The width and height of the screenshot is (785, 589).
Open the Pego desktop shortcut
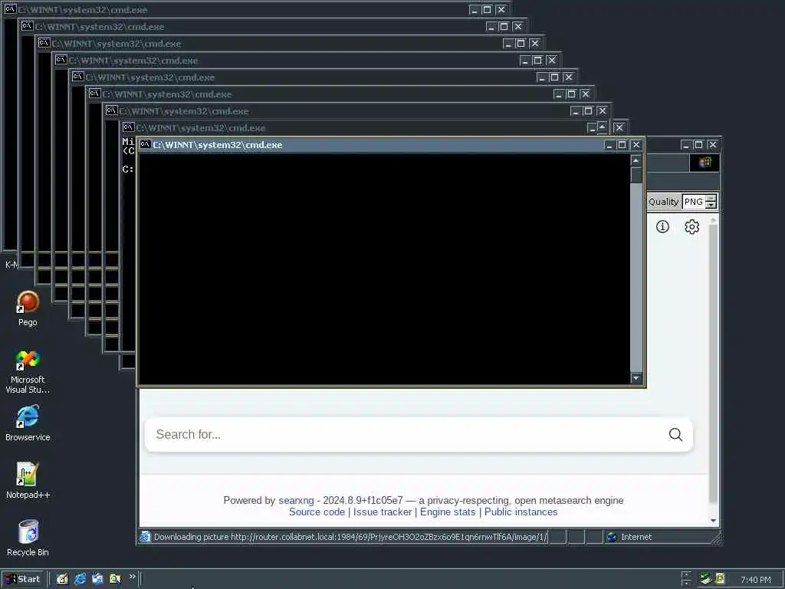[x=28, y=309]
